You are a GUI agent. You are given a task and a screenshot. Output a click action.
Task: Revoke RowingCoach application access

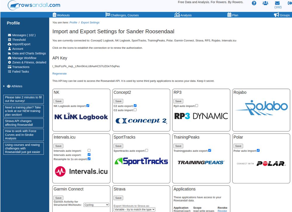tap(222, 211)
